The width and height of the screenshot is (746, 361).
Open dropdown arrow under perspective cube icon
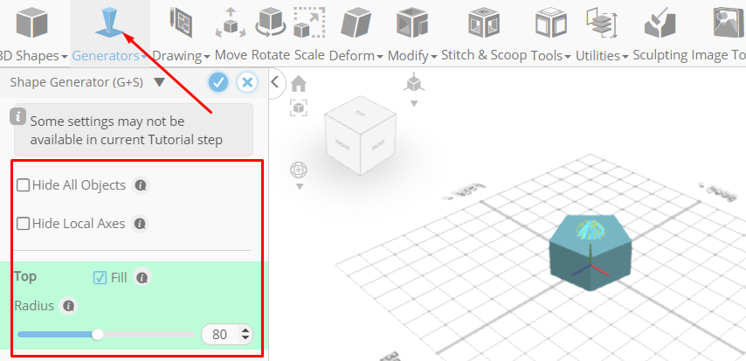point(414,103)
